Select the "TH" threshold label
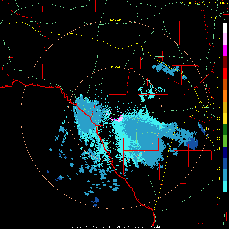 (219, 199)
